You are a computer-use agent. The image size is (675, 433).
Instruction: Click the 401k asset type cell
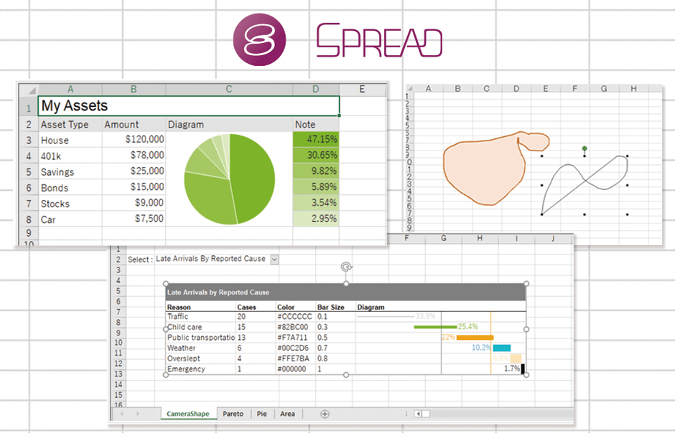coord(70,156)
